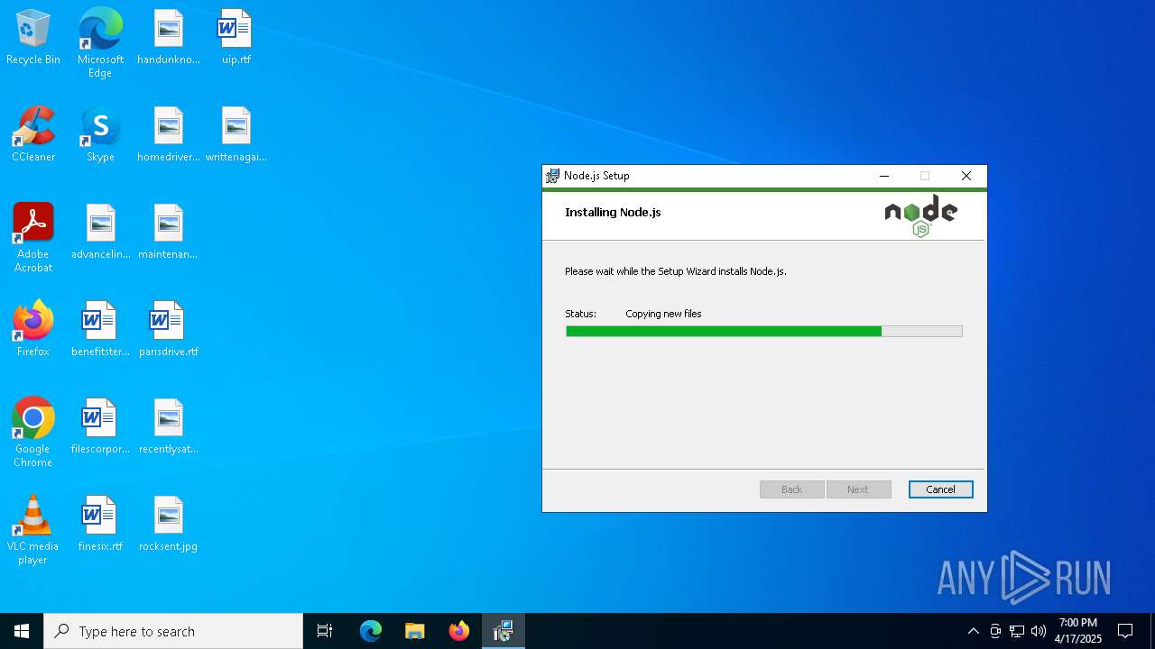Click the taskbar clock showing 7:00 PM
This screenshot has height=649, width=1155.
click(x=1078, y=631)
